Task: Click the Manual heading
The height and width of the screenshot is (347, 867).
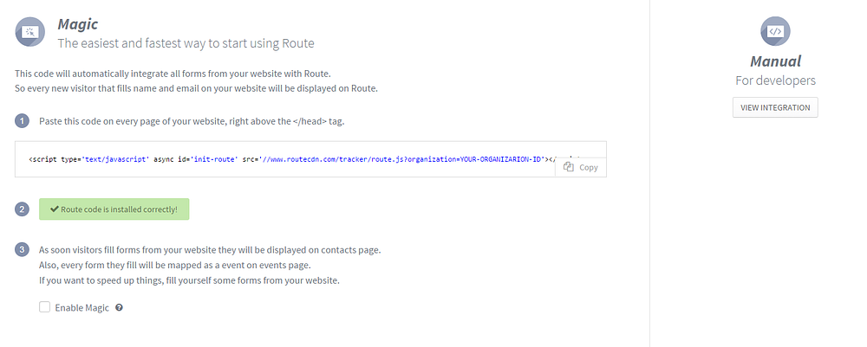Action: click(775, 61)
